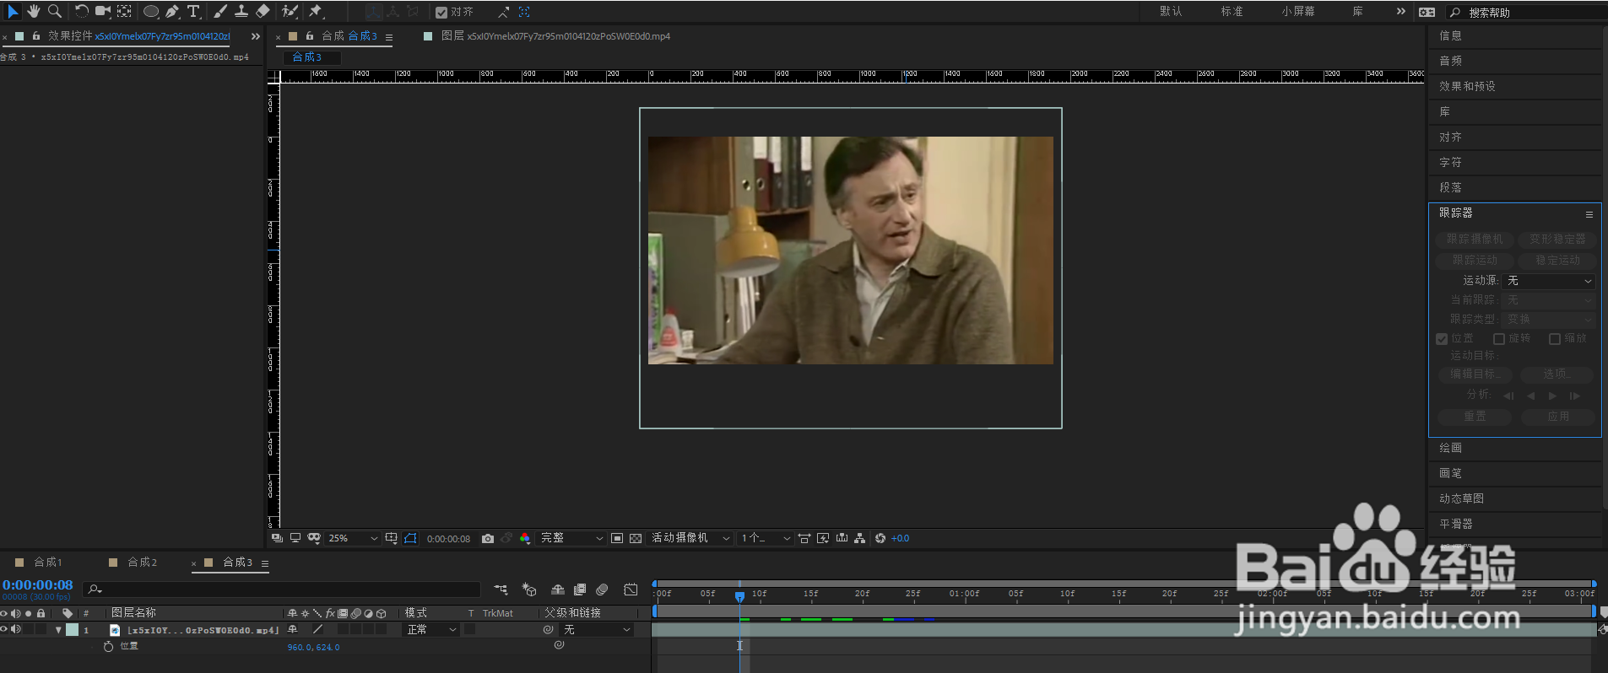Viewport: 1608px width, 673px height.
Task: Open the 25% magnification dropdown
Action: 352,538
